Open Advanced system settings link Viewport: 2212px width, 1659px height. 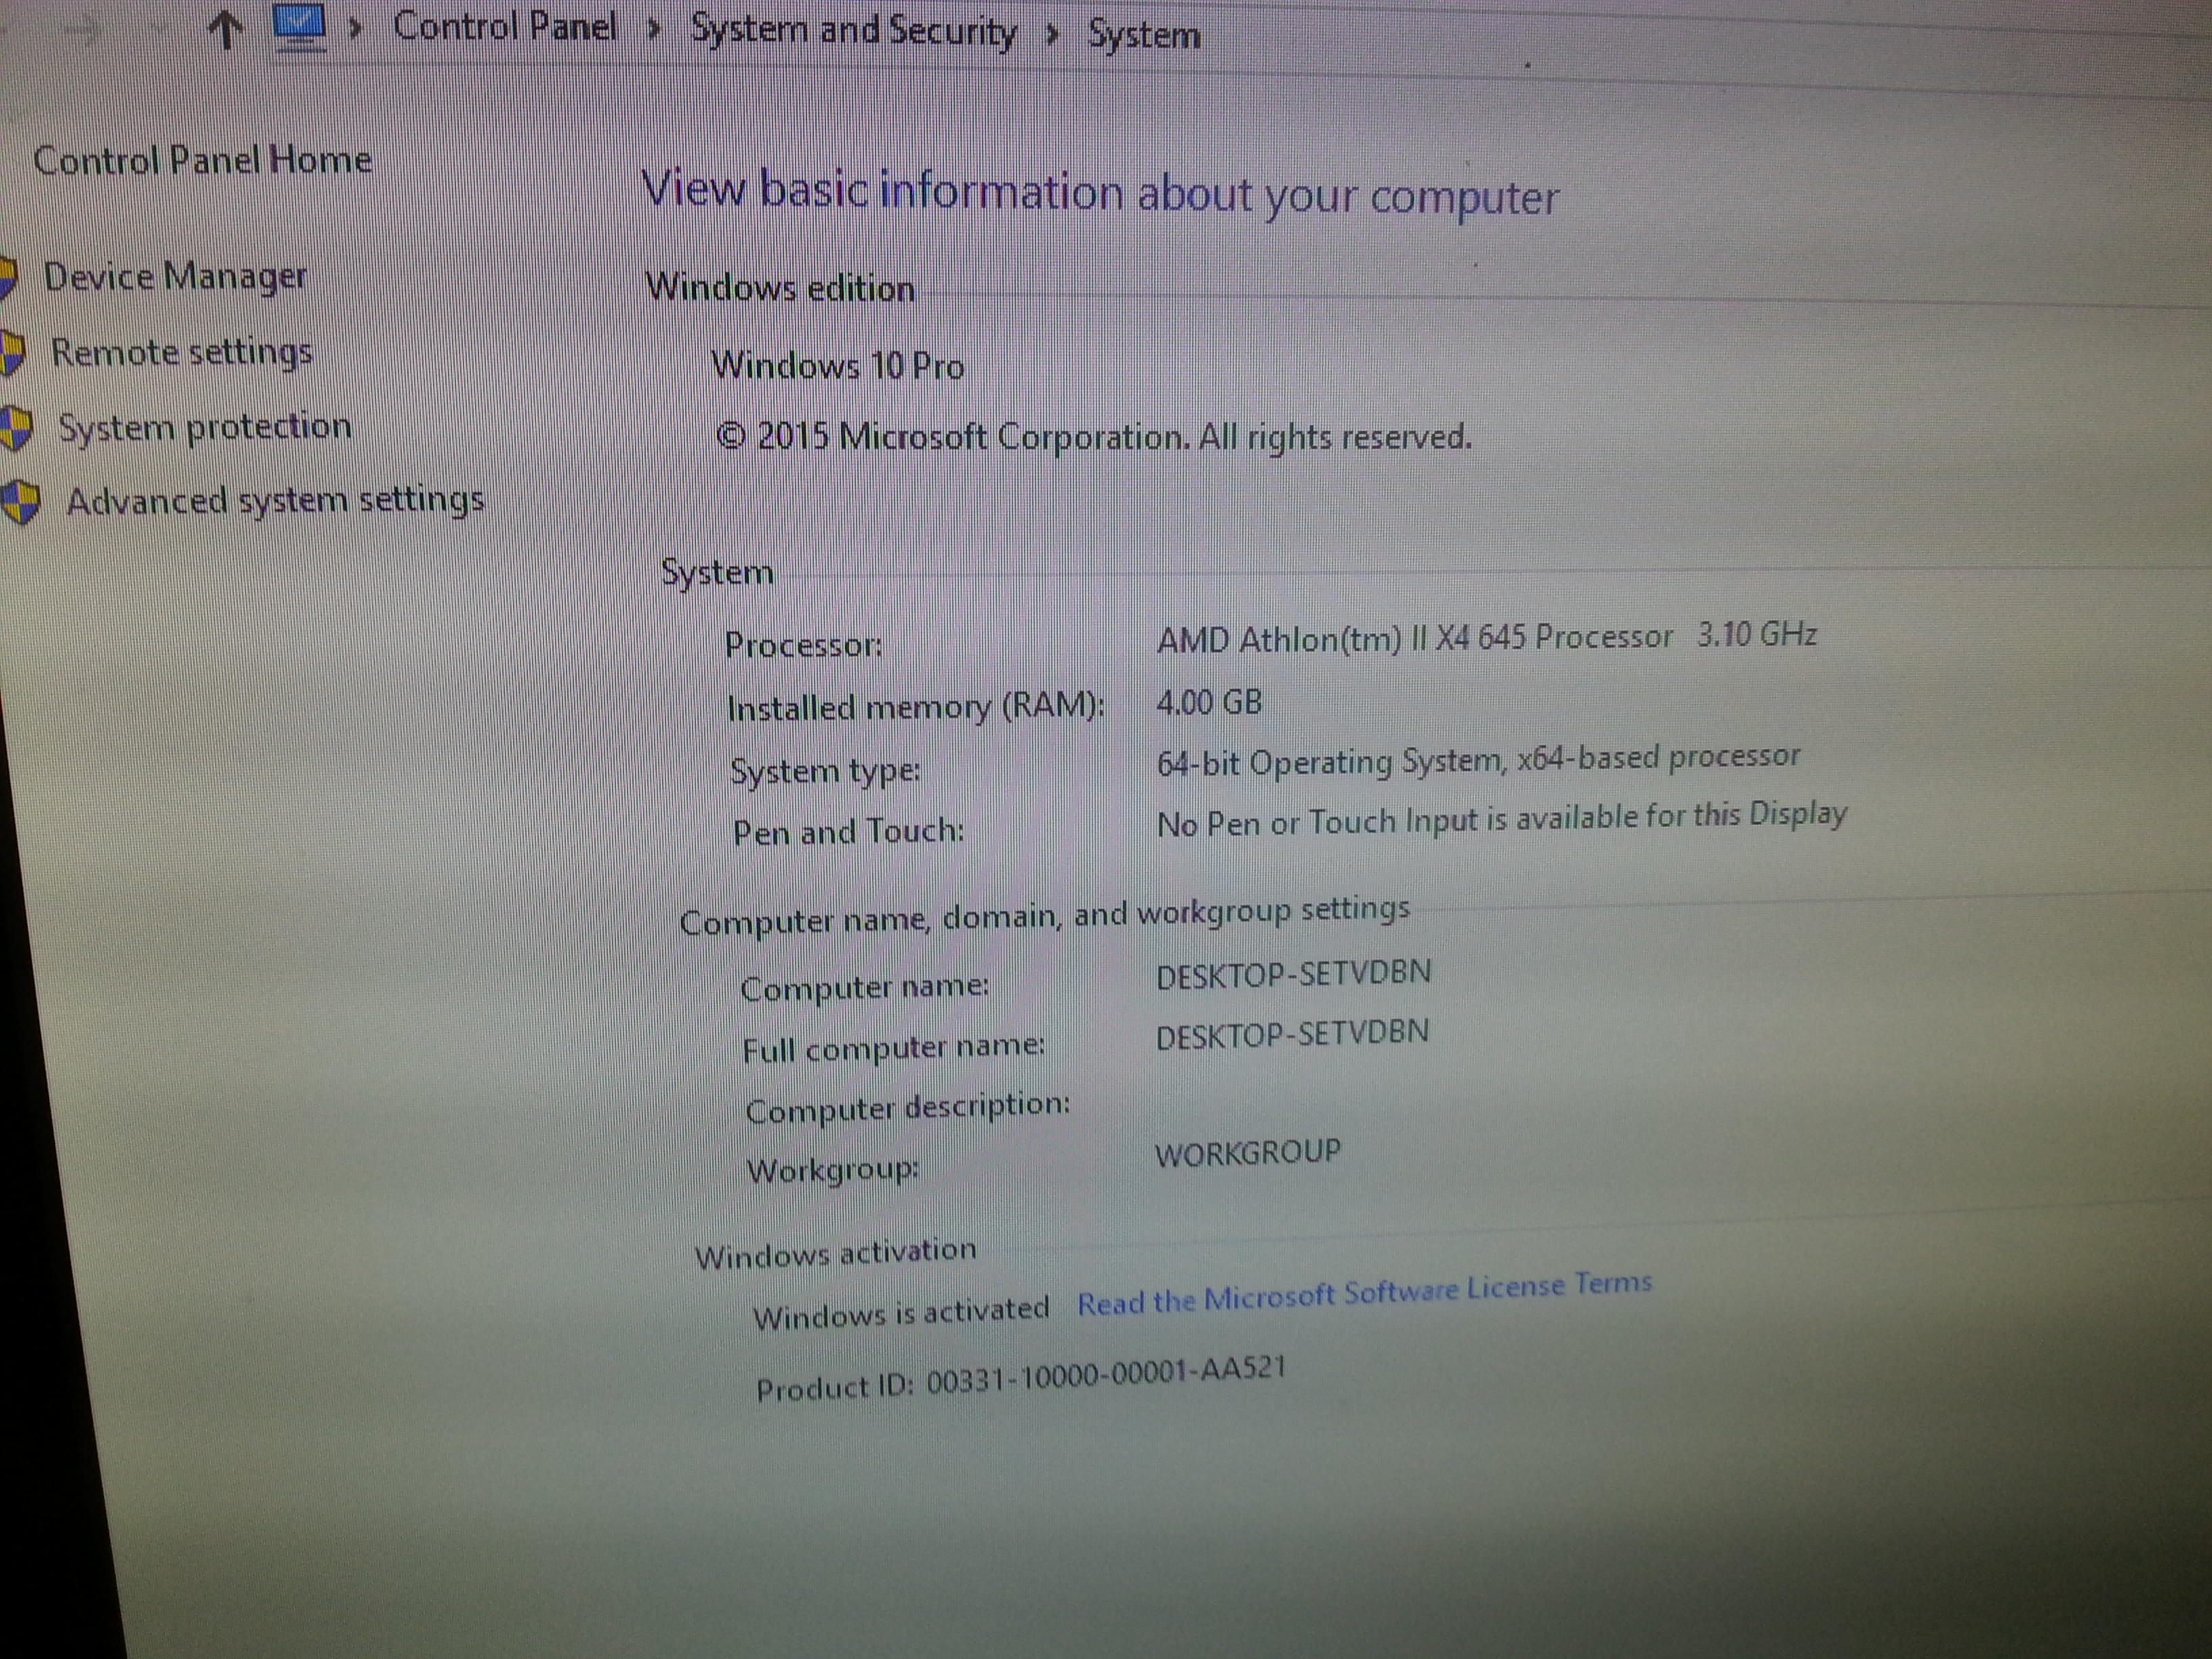[x=276, y=499]
